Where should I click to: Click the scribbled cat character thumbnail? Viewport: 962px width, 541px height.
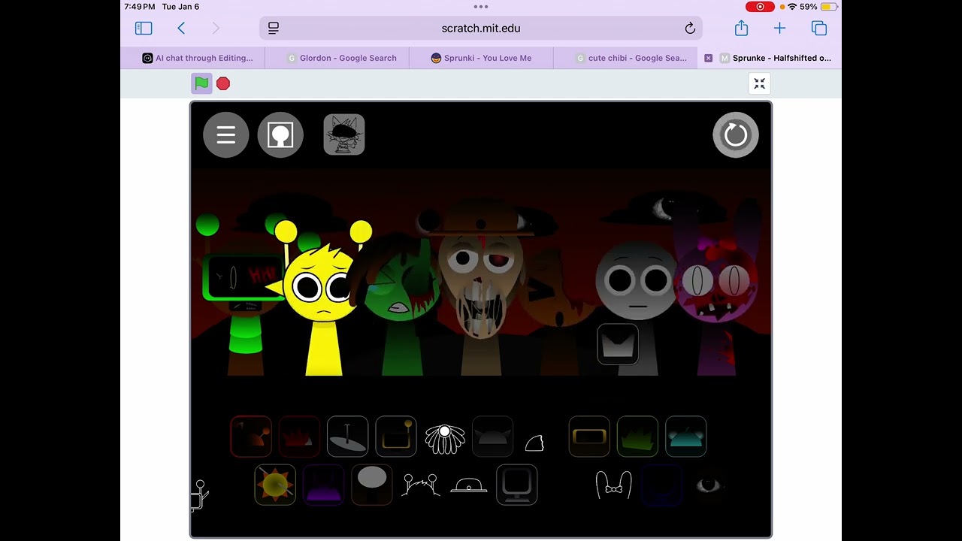click(x=344, y=135)
